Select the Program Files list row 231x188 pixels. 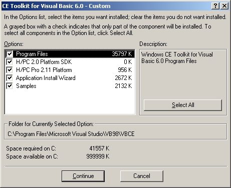pos(70,54)
